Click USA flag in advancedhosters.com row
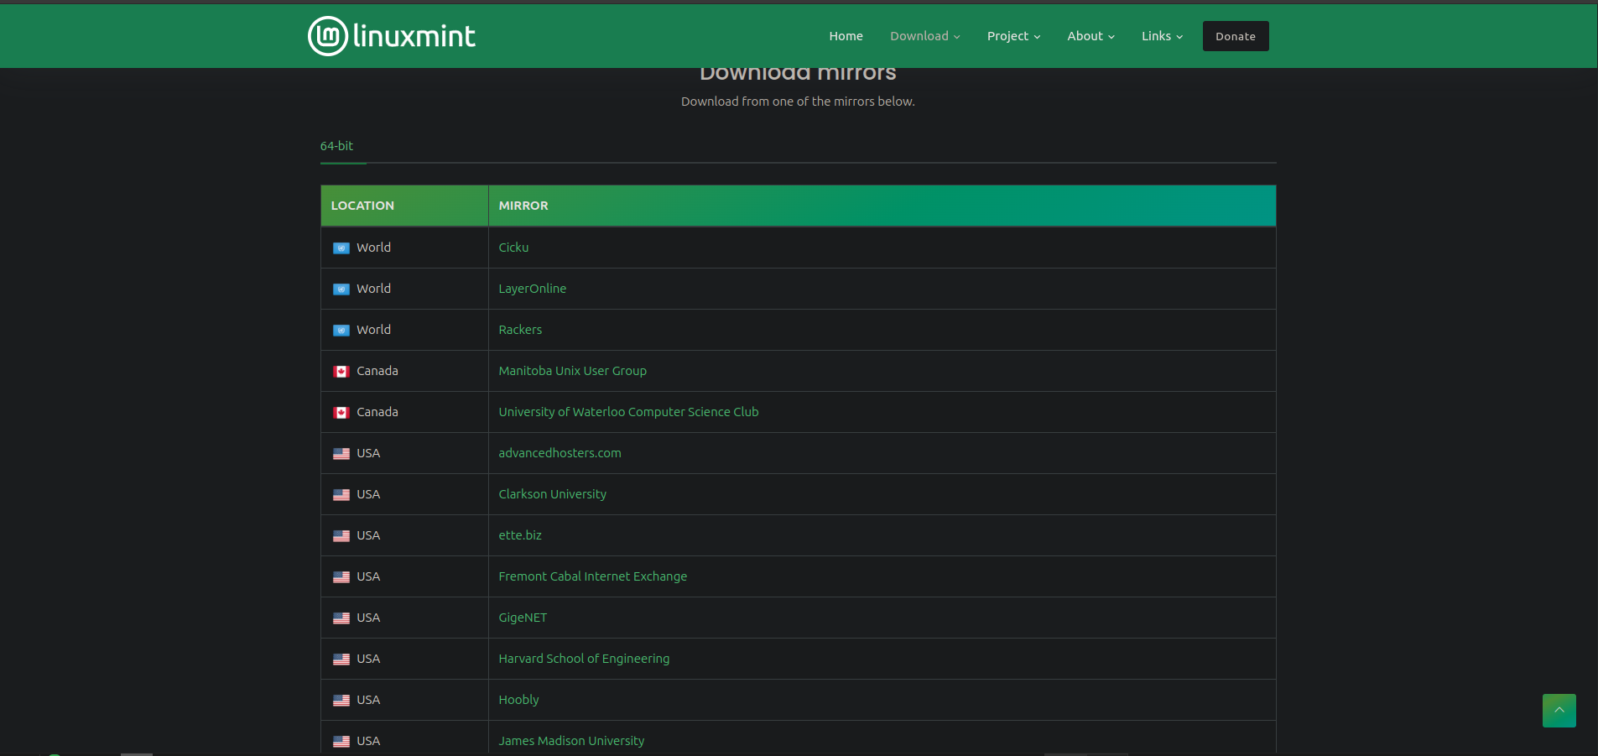 [341, 454]
